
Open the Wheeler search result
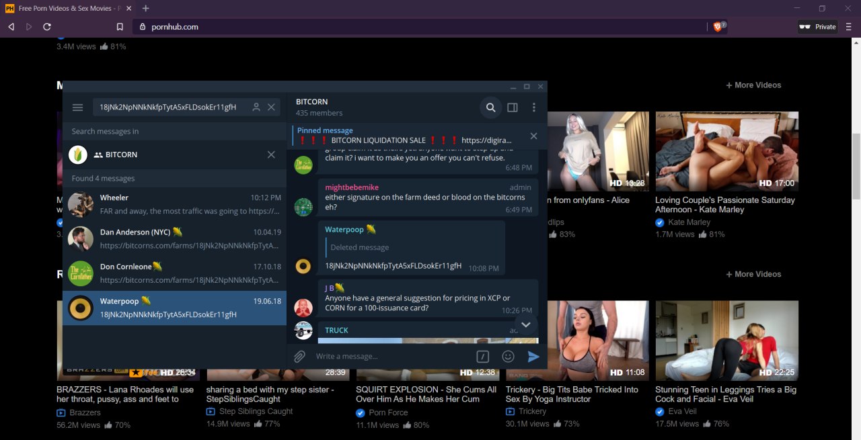(x=174, y=204)
